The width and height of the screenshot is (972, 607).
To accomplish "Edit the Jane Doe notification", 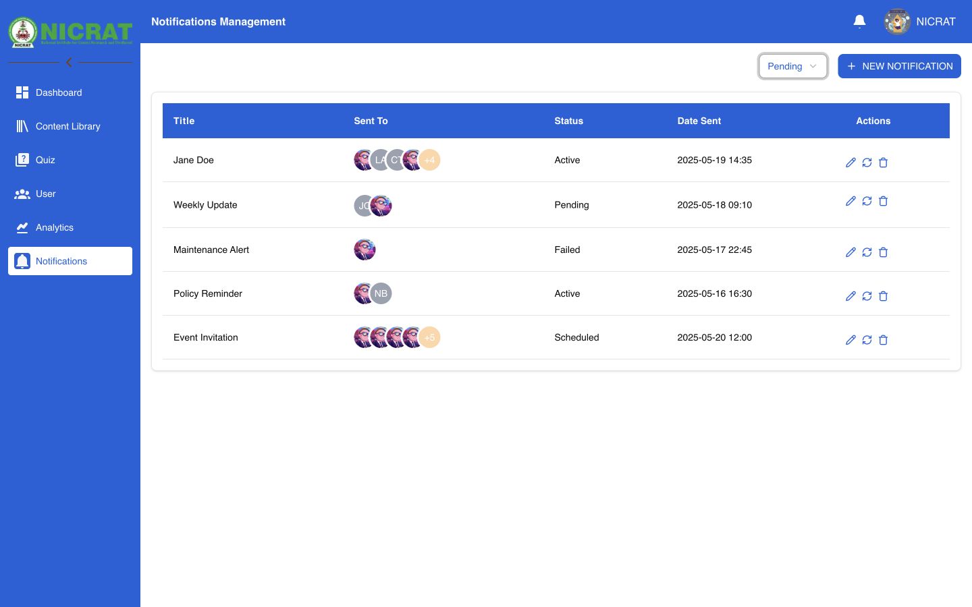I will 850,163.
